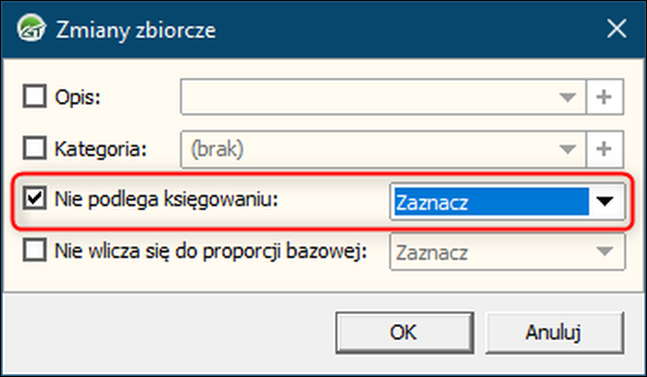
Task: Expand the greyed proporcji bazowej Zaznacz dropdown arrow
Action: coord(605,251)
